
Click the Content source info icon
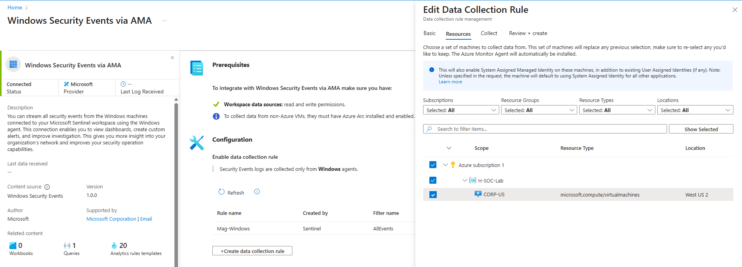click(47, 187)
